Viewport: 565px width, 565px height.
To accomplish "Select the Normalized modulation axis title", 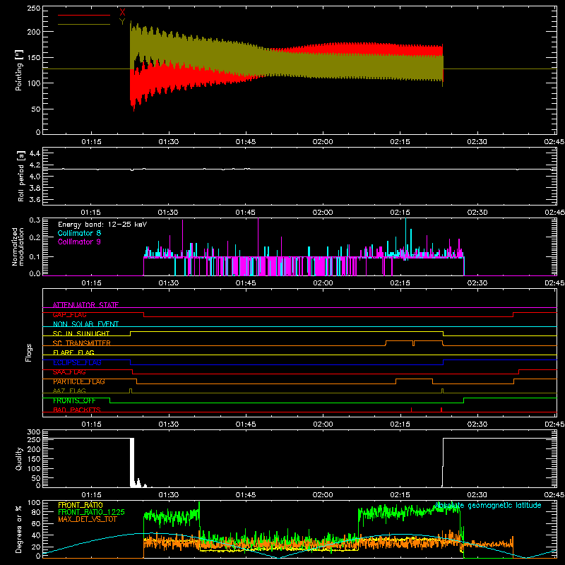I will 18,246.
